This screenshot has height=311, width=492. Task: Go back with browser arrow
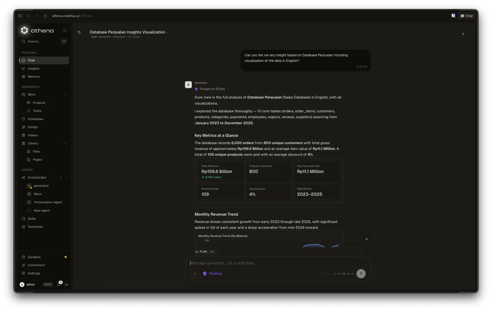(29, 16)
